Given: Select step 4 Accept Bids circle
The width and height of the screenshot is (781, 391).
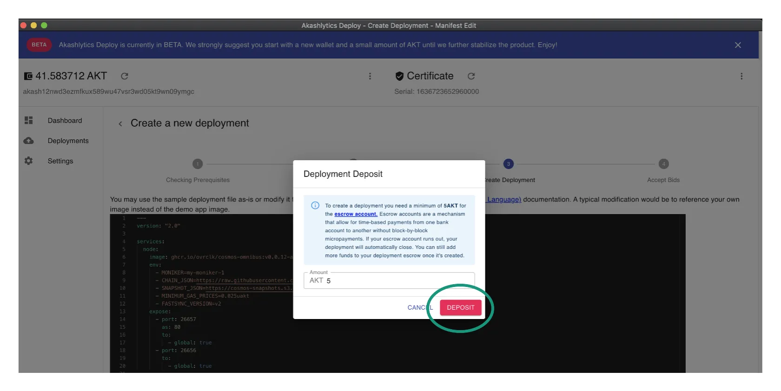Looking at the screenshot, I should [663, 164].
